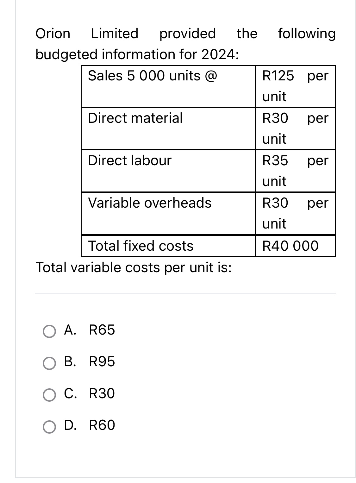Click the Variable overheads R30 value cell
The image size is (356, 483).
pos(295,213)
